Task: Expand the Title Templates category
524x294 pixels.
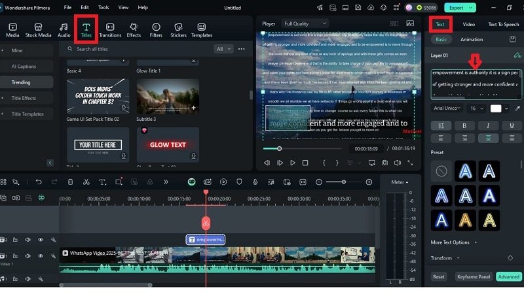Action: click(3, 114)
